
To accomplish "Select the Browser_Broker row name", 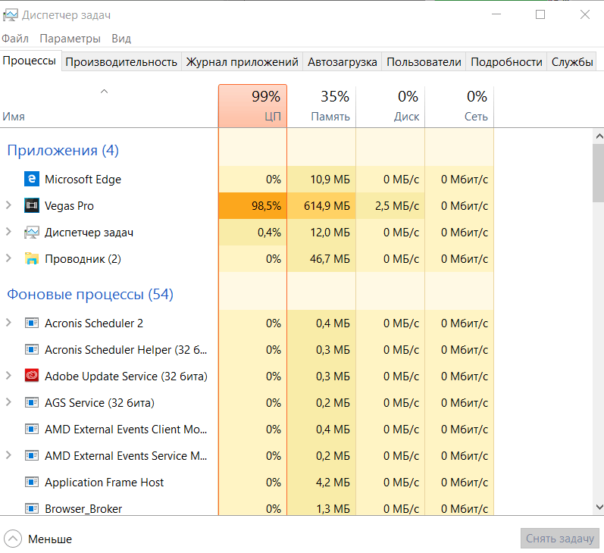I will point(83,509).
